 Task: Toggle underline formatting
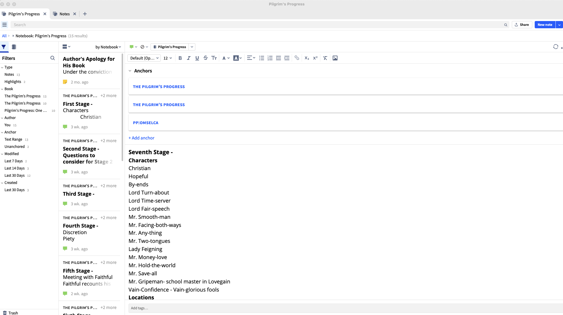[x=197, y=58]
